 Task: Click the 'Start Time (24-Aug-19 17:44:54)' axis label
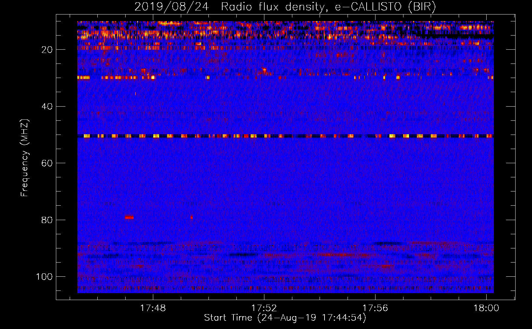tap(285, 318)
